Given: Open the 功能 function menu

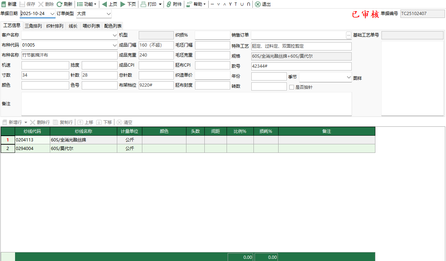Looking at the screenshot, I should pos(86,4).
